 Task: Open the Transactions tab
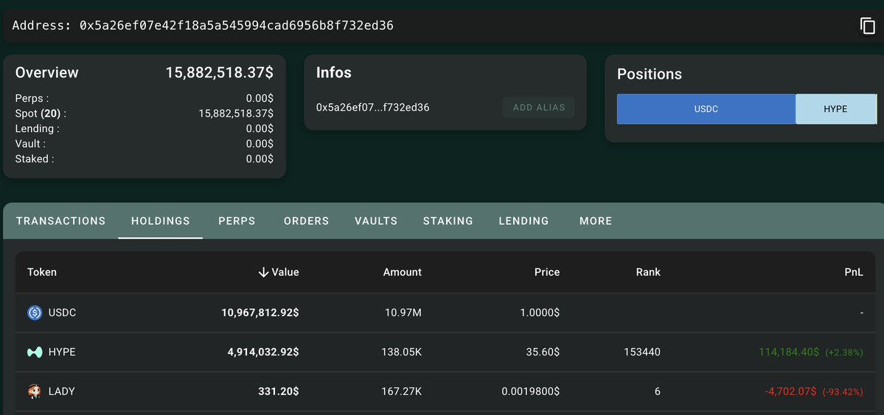click(60, 221)
